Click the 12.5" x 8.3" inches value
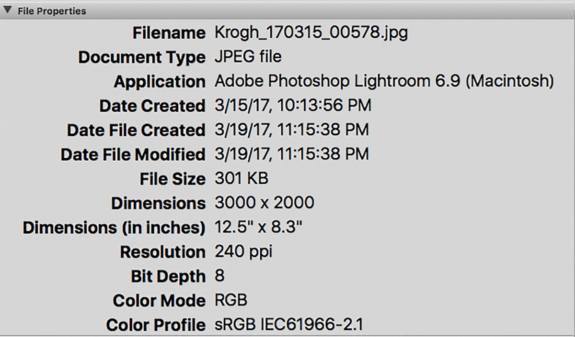Image resolution: width=575 pixels, height=337 pixels. [258, 227]
